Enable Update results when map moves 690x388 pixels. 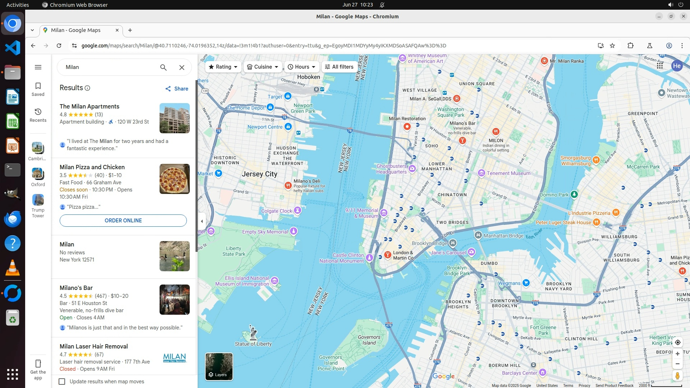pyautogui.click(x=62, y=382)
